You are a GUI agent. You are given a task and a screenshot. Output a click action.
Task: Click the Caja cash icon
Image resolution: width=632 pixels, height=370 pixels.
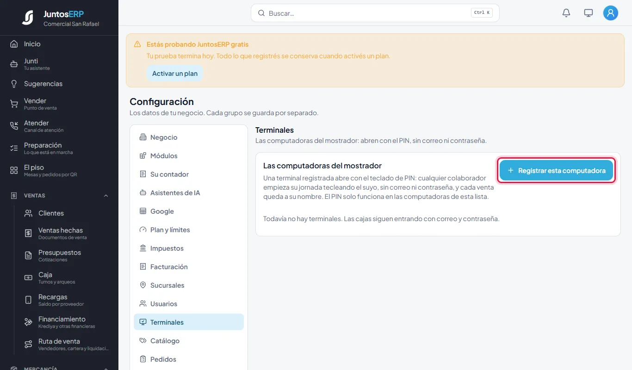(x=28, y=278)
